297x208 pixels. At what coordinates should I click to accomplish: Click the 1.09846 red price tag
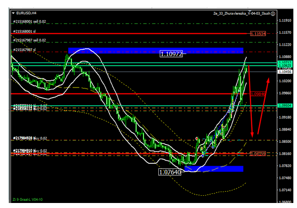click(258, 93)
